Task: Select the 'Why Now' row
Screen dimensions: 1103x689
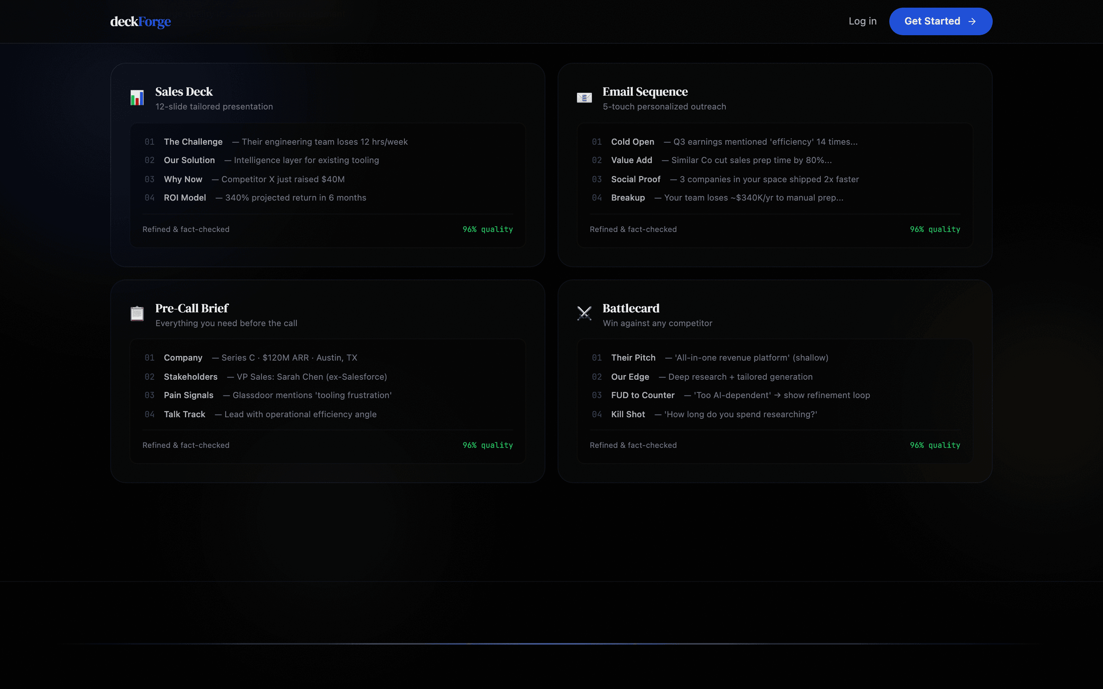Action: (328, 179)
